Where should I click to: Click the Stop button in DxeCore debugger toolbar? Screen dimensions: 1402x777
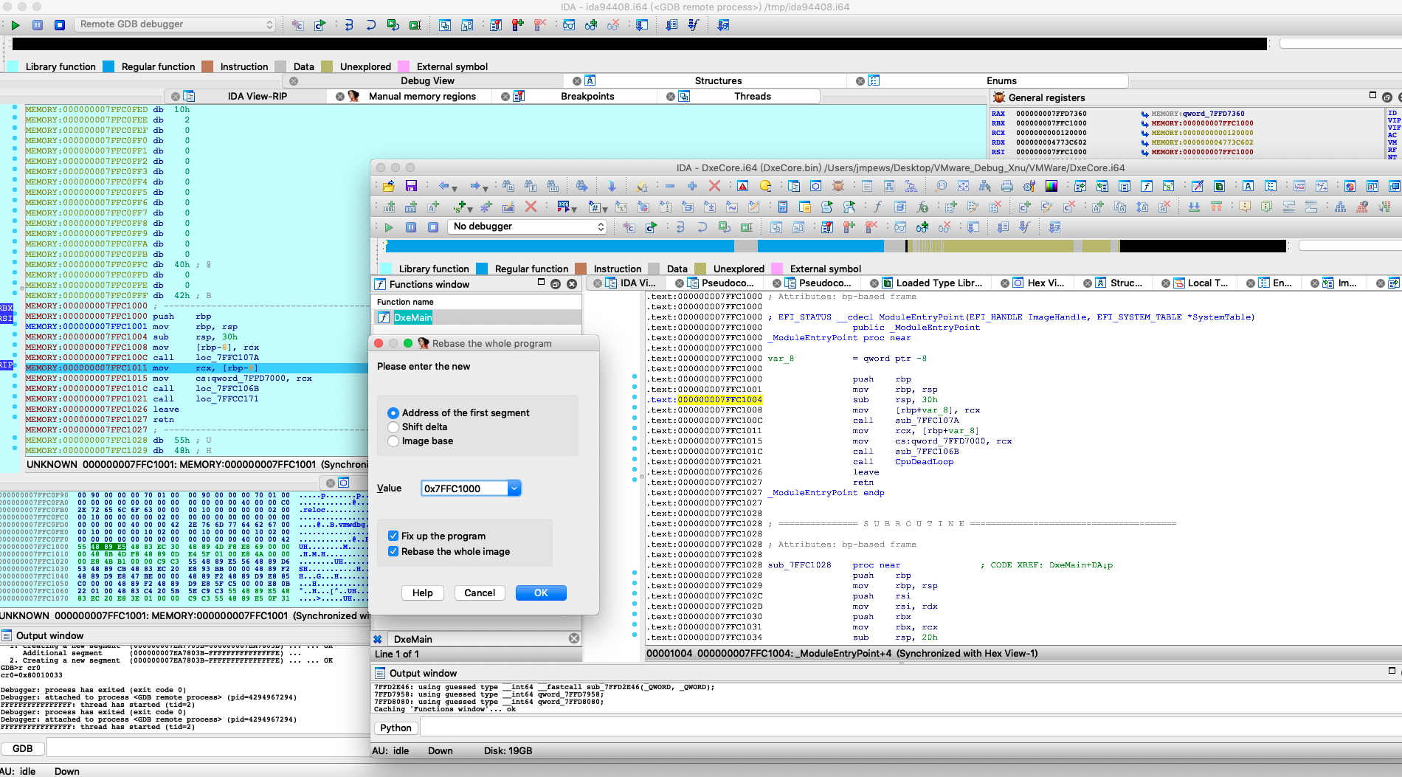click(433, 227)
